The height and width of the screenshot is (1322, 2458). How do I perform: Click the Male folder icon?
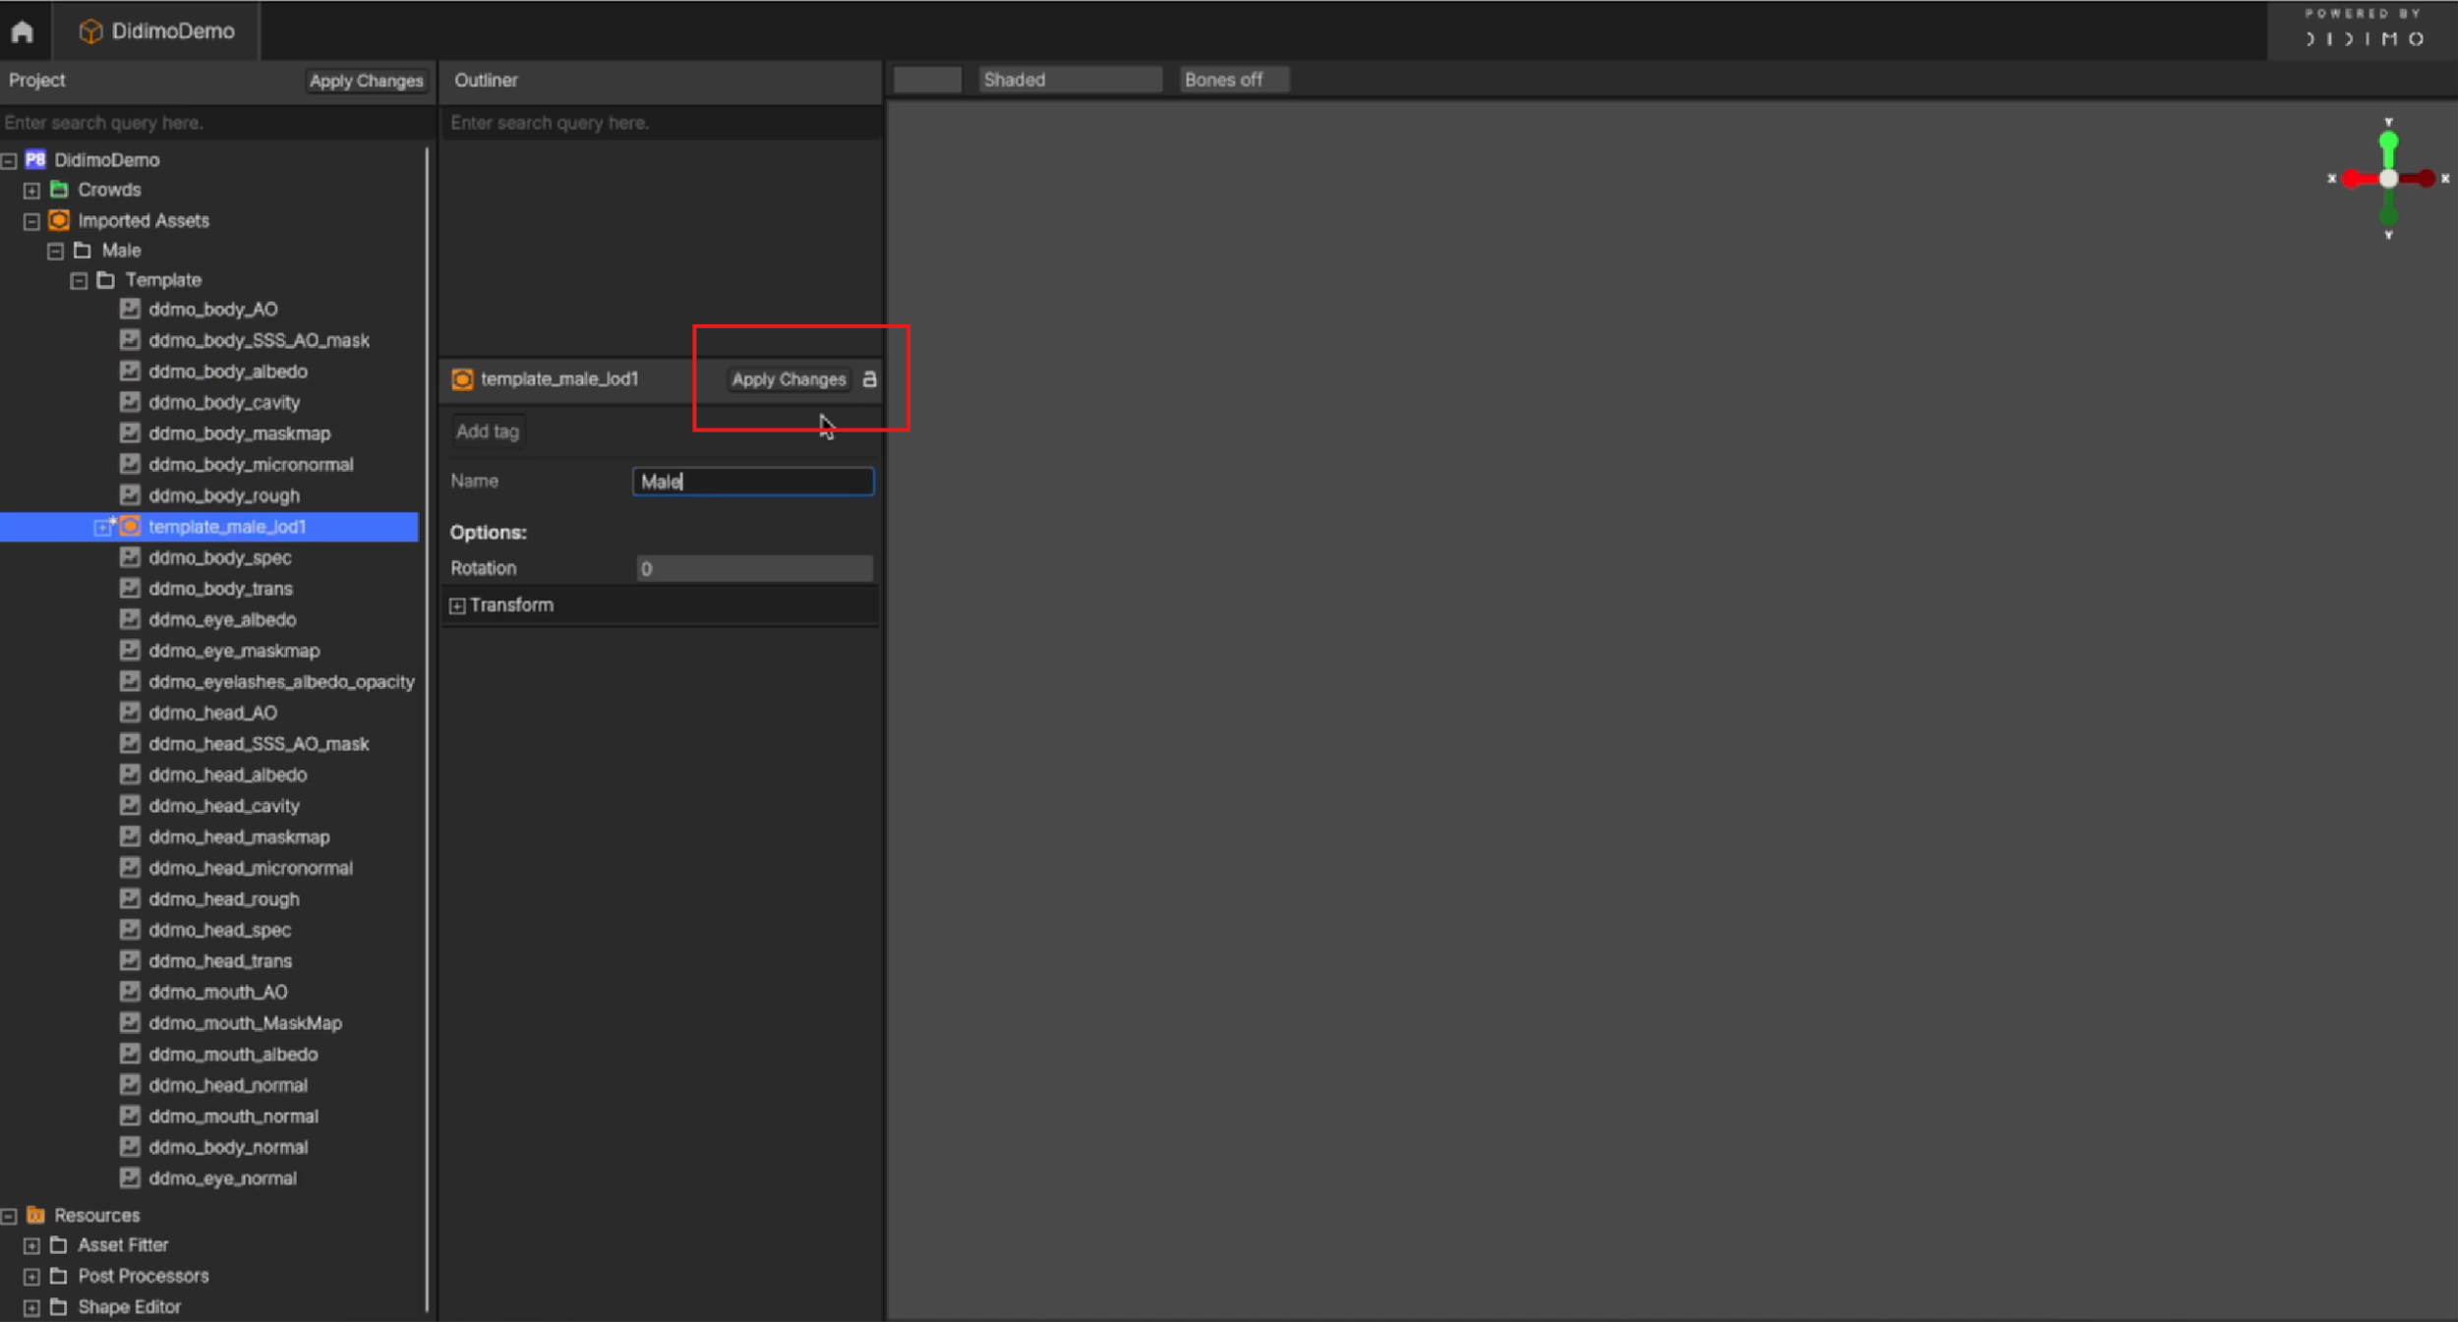(83, 250)
